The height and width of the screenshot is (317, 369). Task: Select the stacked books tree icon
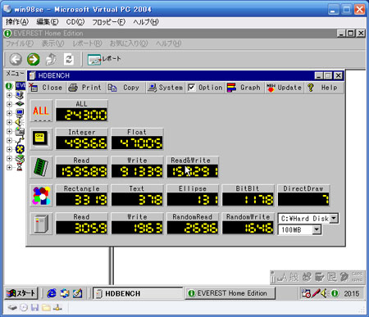point(20,158)
